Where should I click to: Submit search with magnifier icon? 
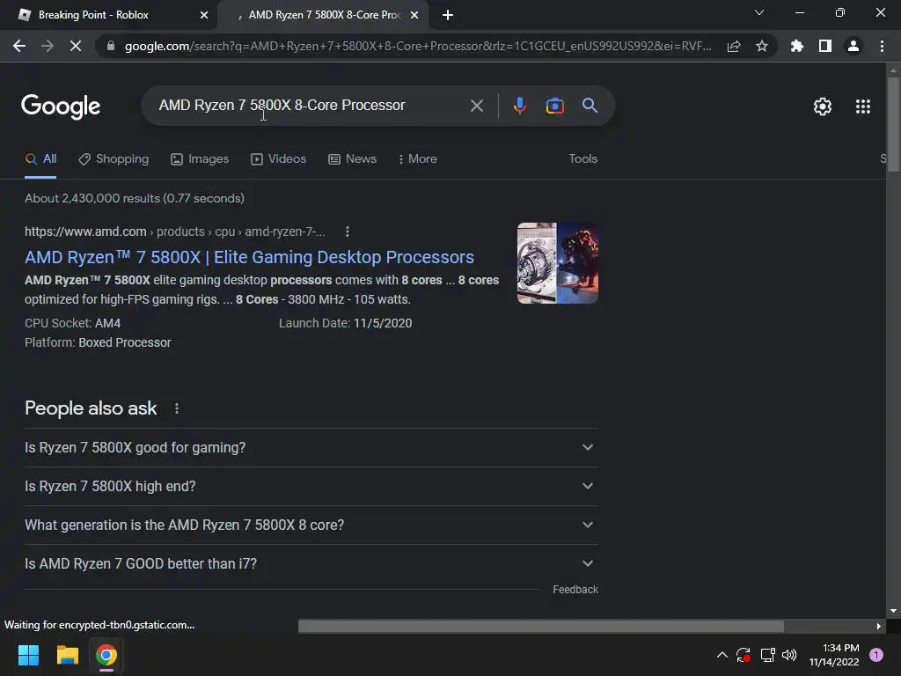(590, 106)
